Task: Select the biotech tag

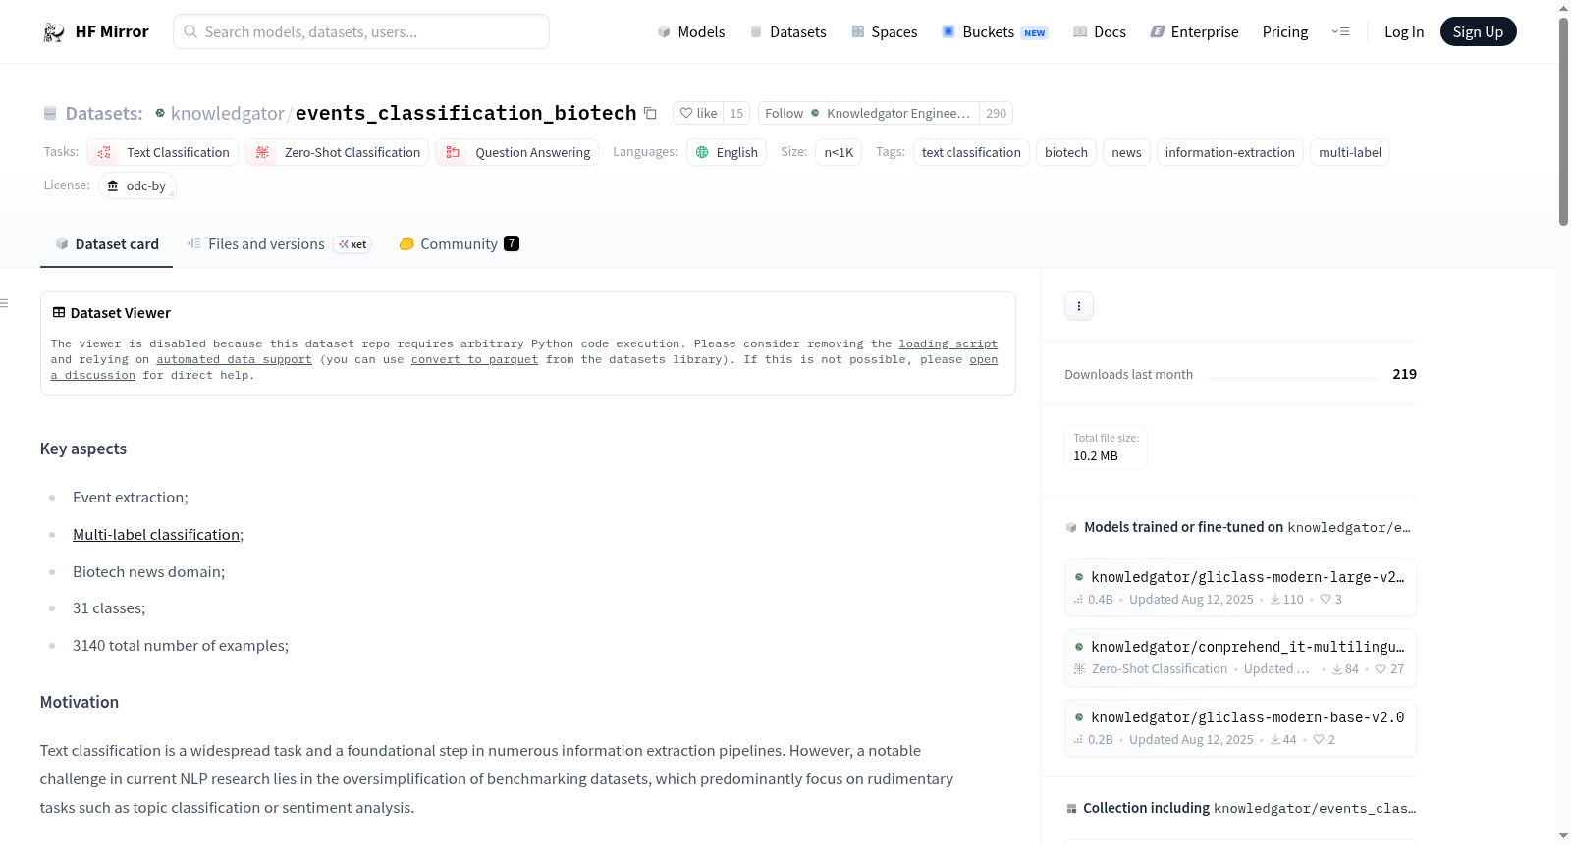Action: click(x=1066, y=152)
